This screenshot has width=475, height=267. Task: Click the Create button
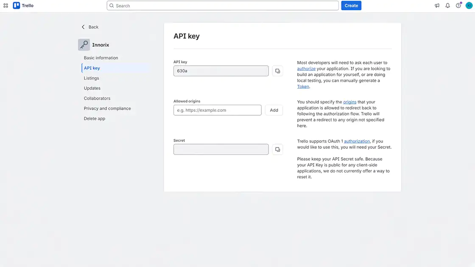(351, 6)
